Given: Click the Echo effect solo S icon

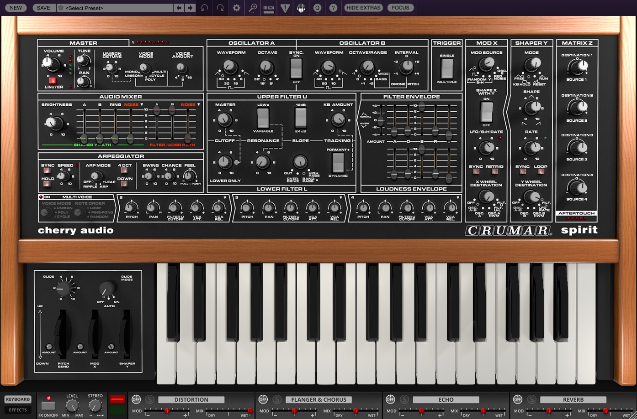Looking at the screenshot, I should click(404, 399).
